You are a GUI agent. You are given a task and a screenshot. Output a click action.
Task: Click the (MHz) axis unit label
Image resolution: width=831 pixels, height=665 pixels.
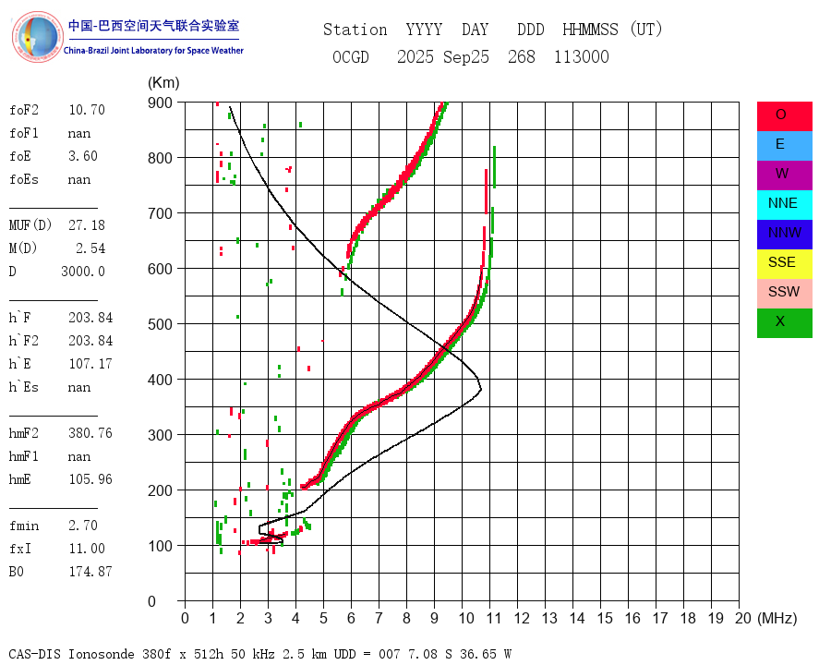point(777,618)
